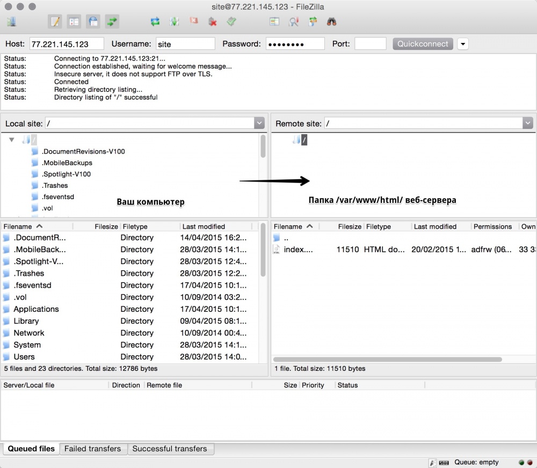Click the remote Filetype column header
Image resolution: width=537 pixels, height=468 pixels.
[387, 226]
